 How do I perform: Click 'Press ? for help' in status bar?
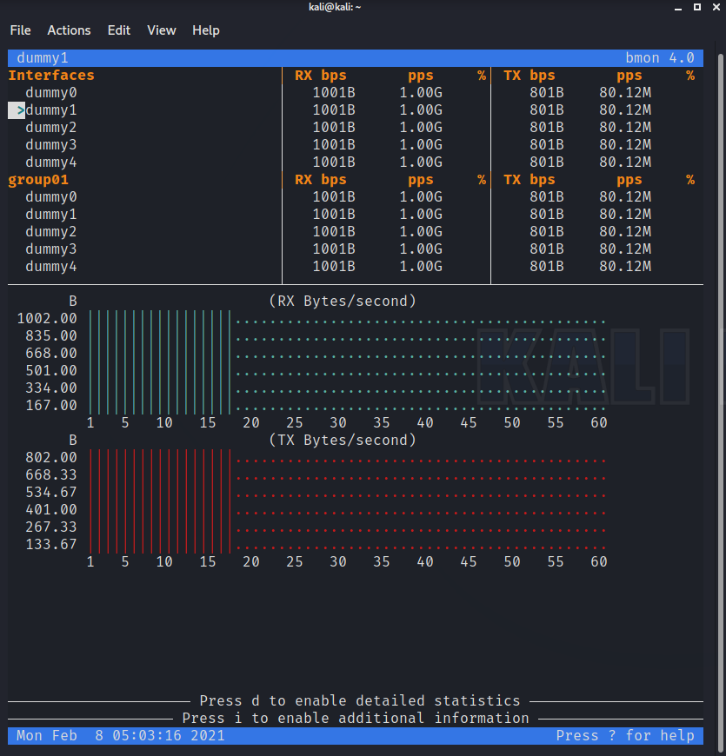point(625,736)
